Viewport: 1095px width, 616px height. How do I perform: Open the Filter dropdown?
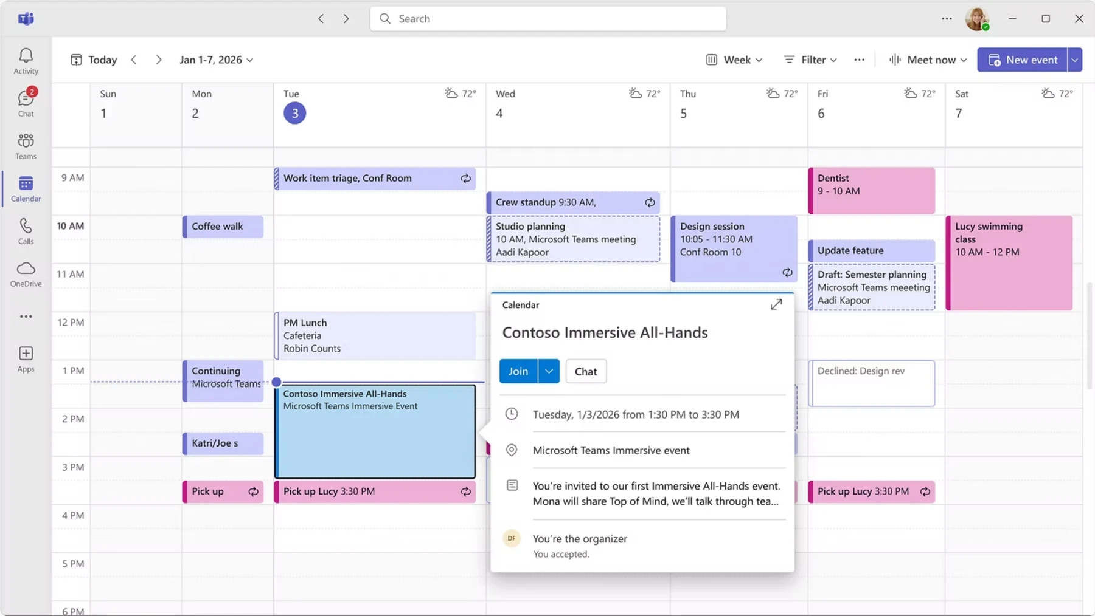click(x=810, y=60)
